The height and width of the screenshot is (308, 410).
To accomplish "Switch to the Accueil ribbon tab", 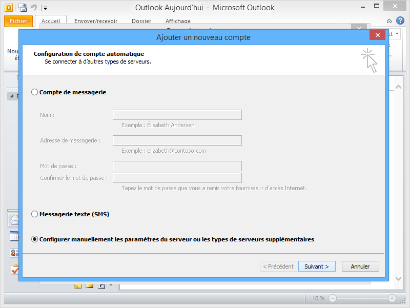I will click(x=50, y=21).
